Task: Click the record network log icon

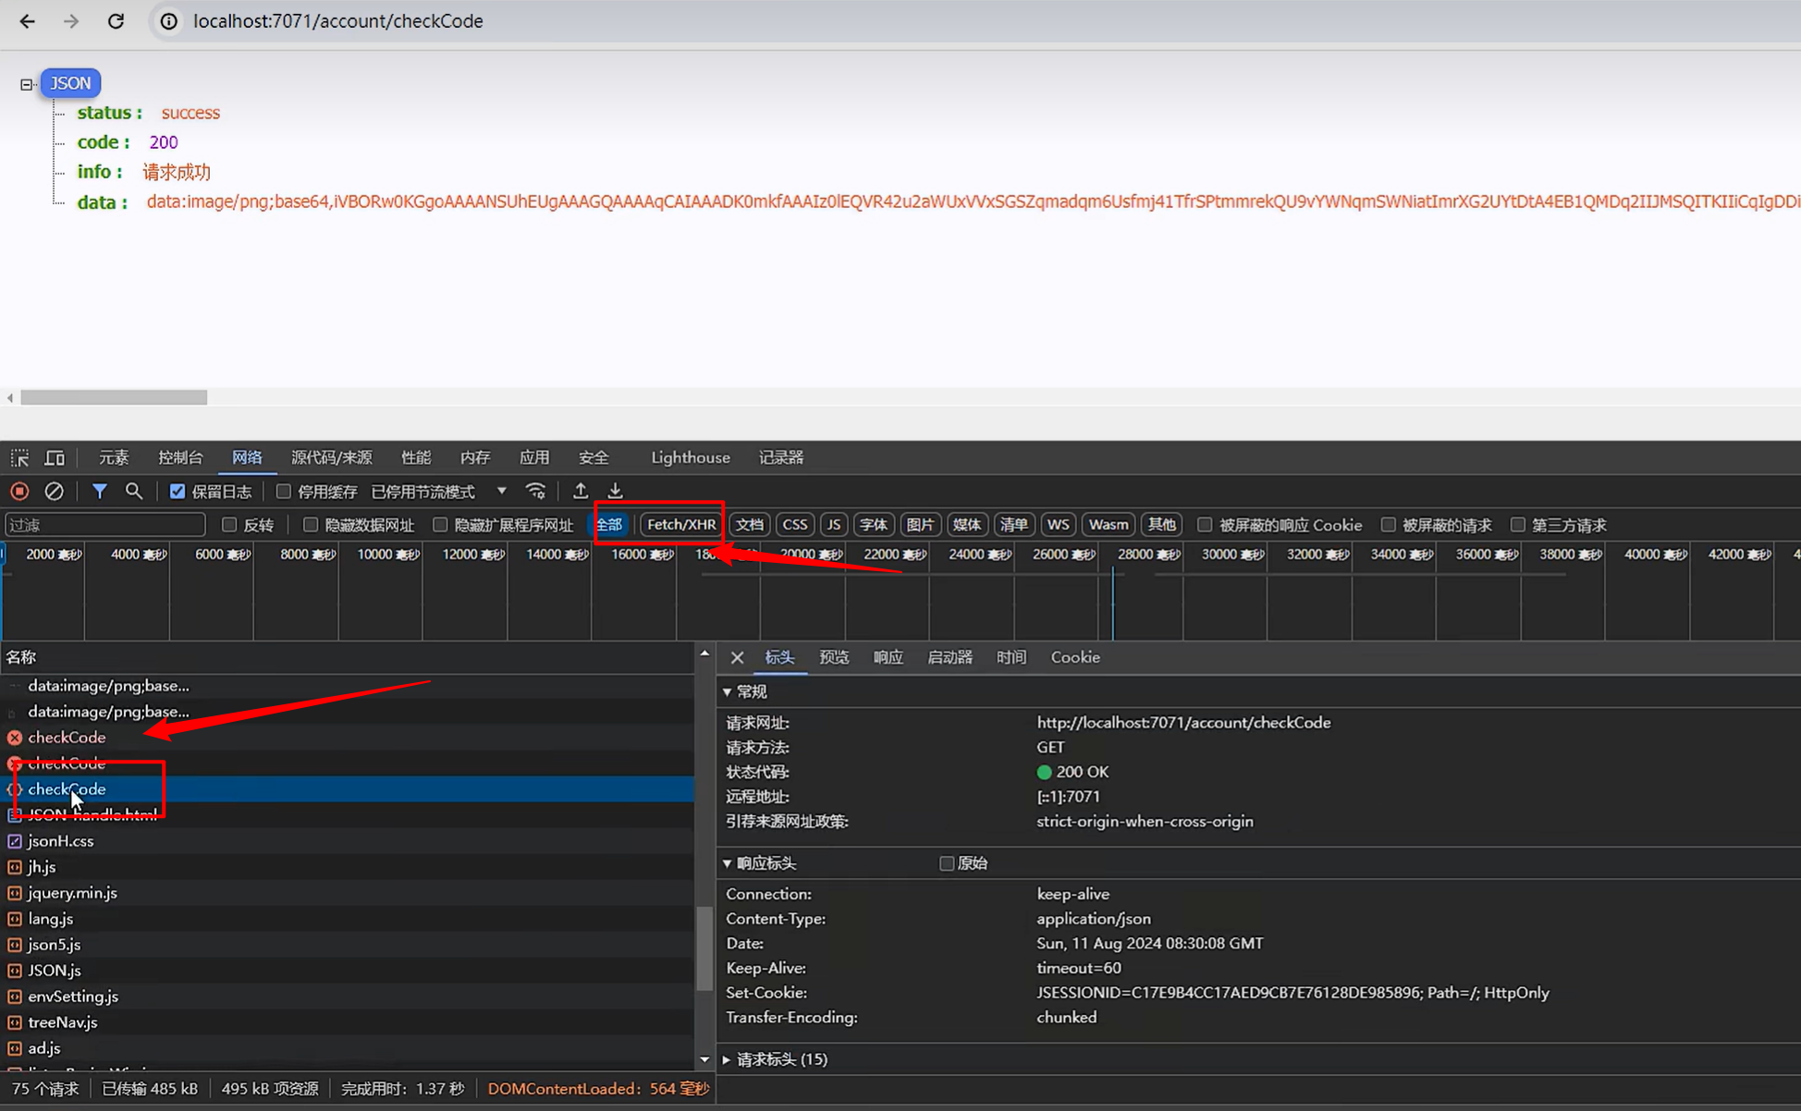Action: coord(19,491)
